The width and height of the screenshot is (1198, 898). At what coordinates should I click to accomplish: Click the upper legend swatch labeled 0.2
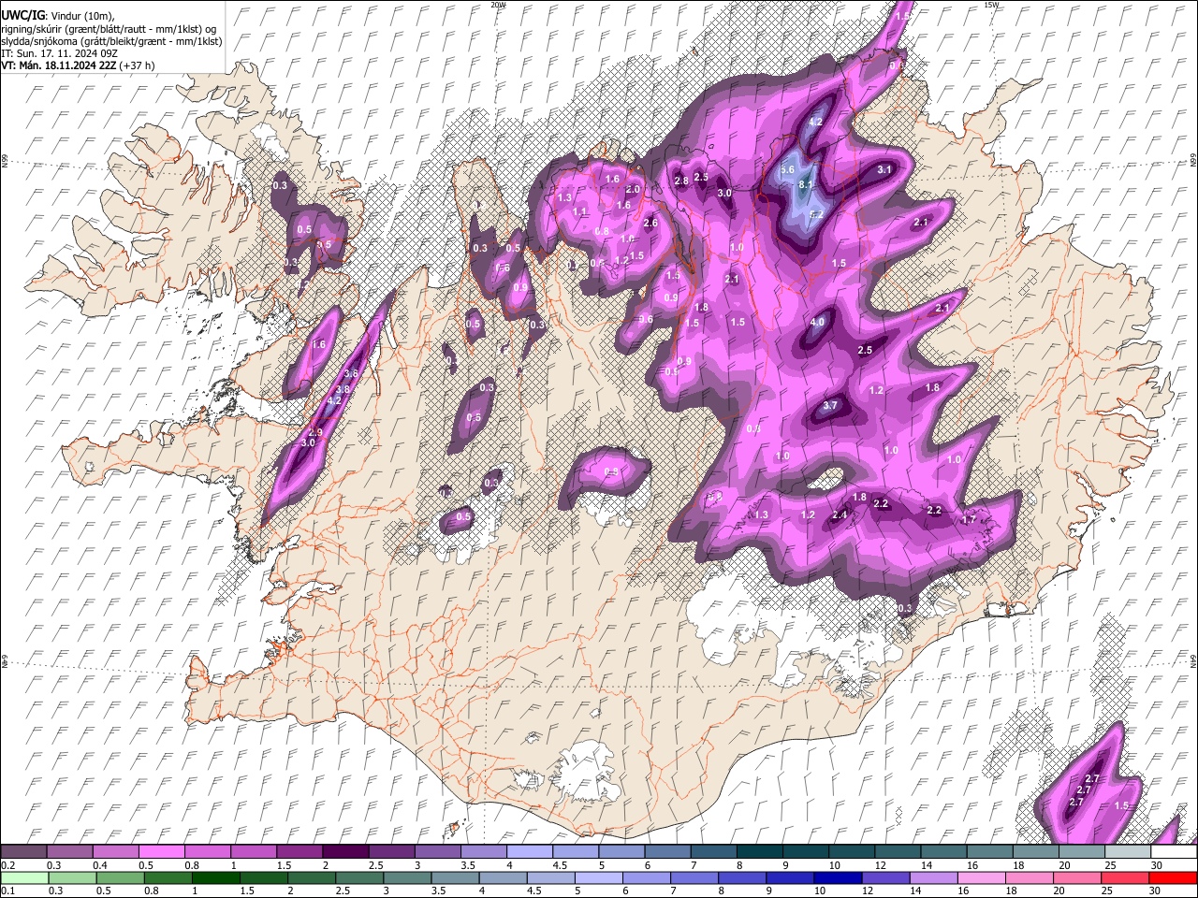click(x=23, y=852)
